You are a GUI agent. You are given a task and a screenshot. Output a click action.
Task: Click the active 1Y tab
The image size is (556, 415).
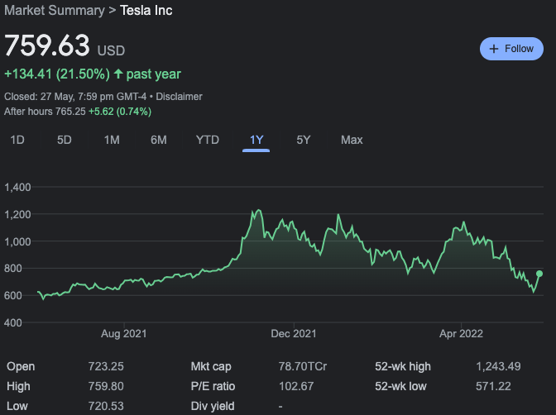256,140
